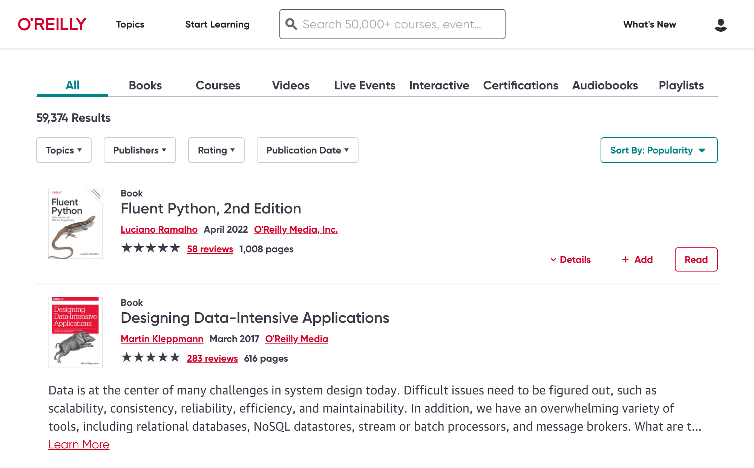Open Topics in the top navigation
Image resolution: width=754 pixels, height=468 pixels.
(x=130, y=25)
